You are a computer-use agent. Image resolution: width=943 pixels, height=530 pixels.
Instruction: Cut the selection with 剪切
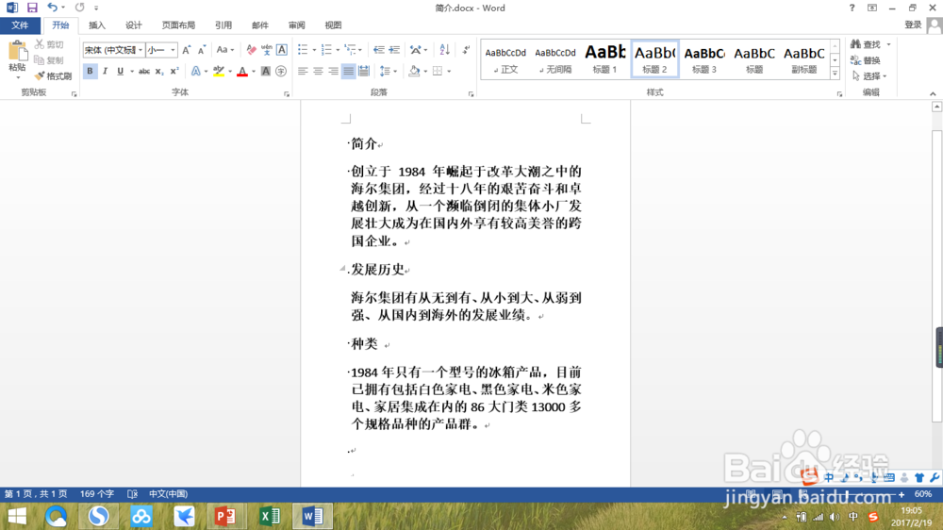pyautogui.click(x=49, y=44)
